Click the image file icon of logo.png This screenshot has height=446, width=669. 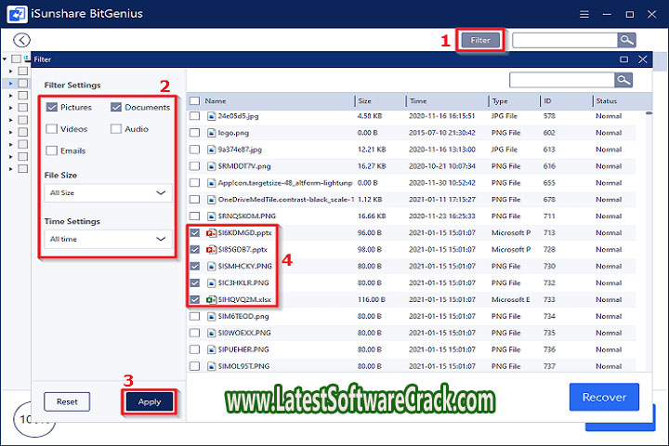[x=211, y=133]
